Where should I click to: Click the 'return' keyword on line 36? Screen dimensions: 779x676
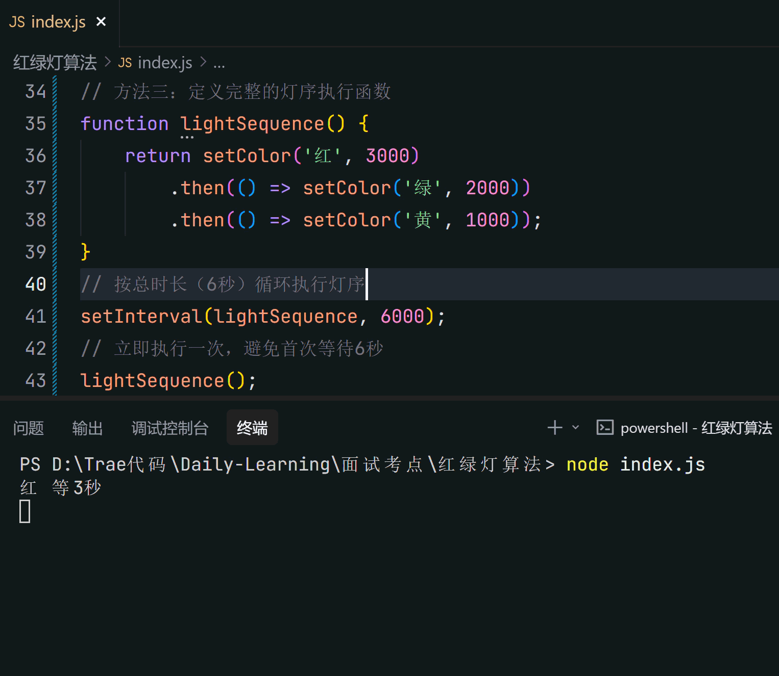[x=158, y=156]
